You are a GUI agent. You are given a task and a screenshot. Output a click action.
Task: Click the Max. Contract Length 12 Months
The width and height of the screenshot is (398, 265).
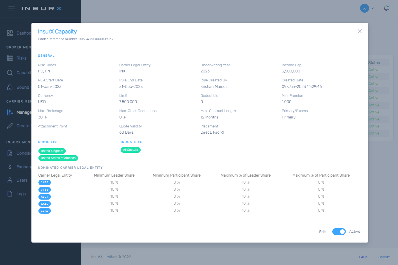tap(209, 117)
